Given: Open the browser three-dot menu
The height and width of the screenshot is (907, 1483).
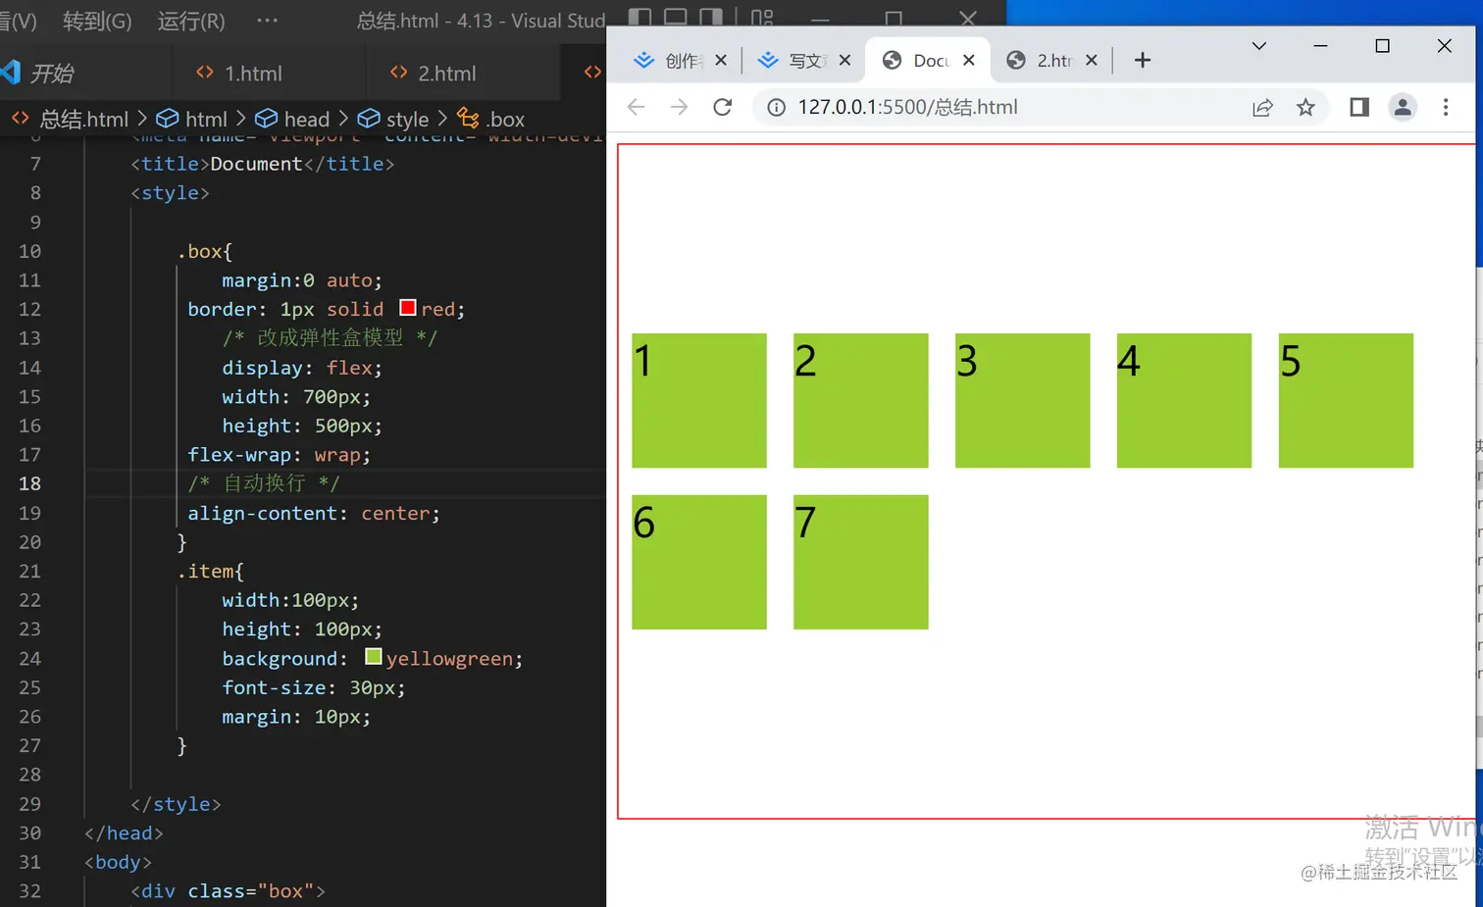Looking at the screenshot, I should (1446, 107).
